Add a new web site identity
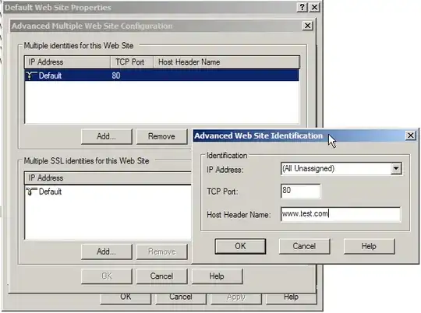The image size is (421, 313). coord(106,136)
